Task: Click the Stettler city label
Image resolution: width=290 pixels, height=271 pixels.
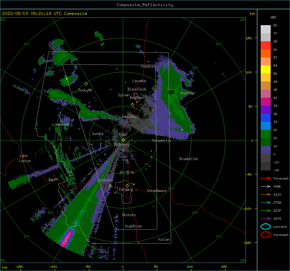Action: 188,93
